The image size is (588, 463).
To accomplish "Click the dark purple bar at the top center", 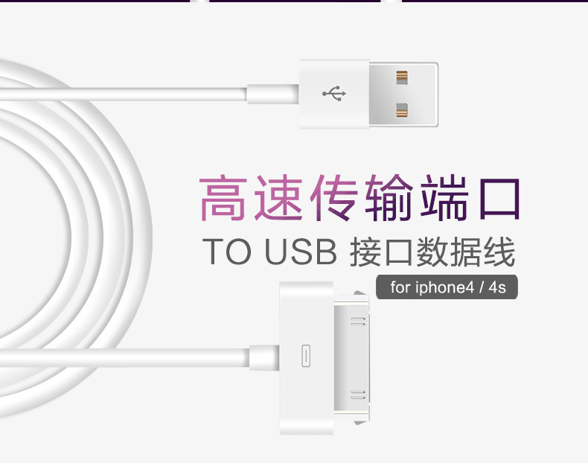I will [295, 1].
